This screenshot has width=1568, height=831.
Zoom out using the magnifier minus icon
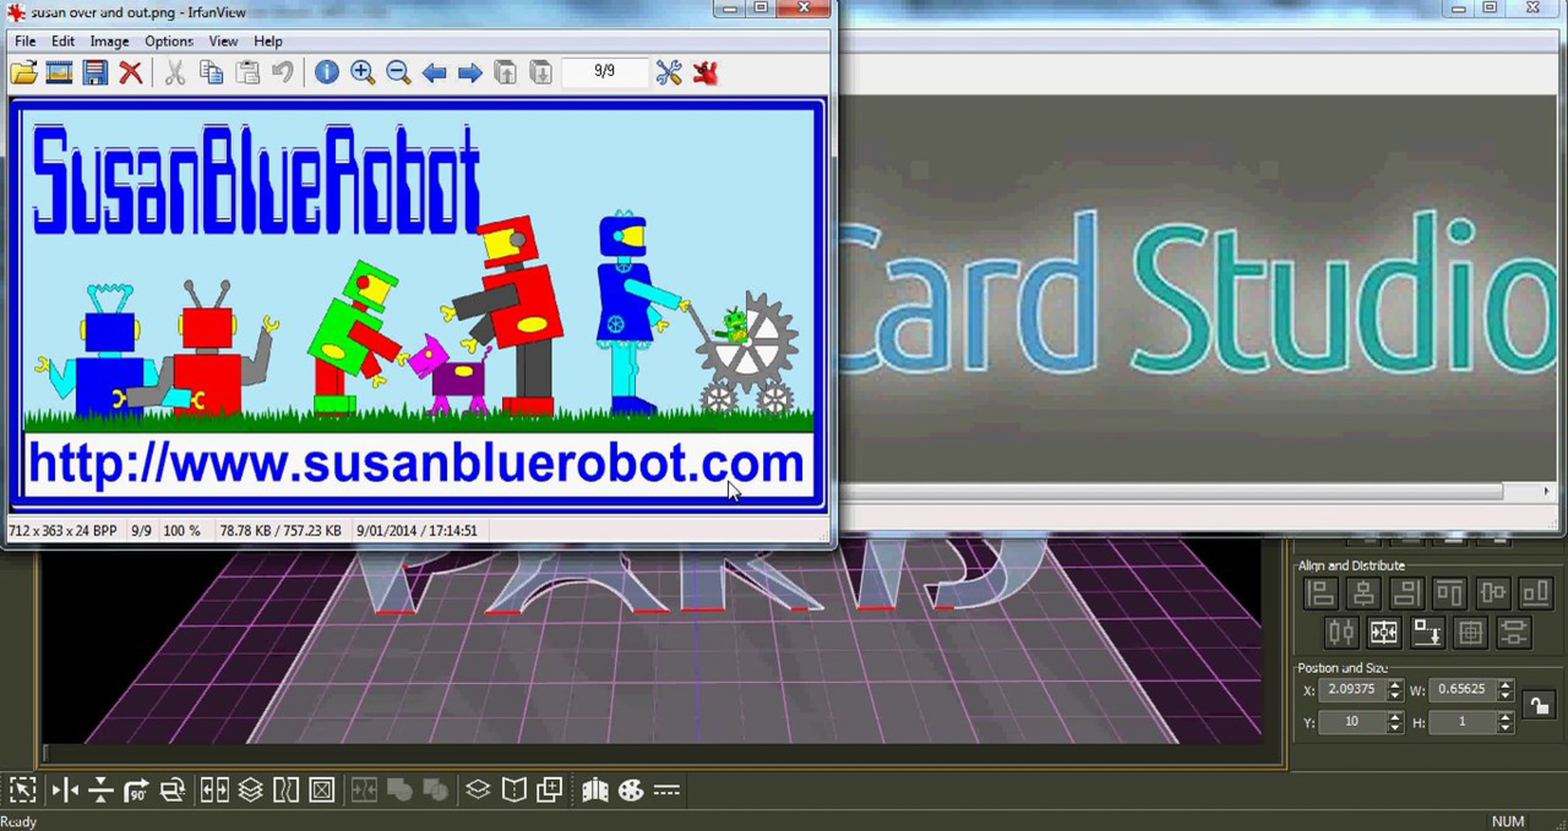(x=399, y=72)
